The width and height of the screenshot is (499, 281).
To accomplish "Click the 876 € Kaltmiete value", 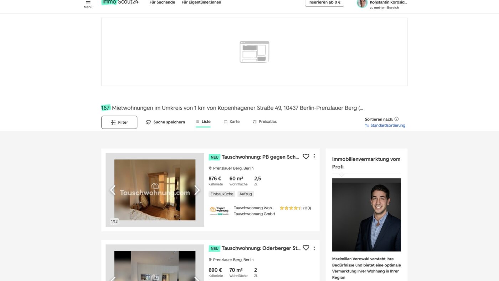I will pos(215,179).
